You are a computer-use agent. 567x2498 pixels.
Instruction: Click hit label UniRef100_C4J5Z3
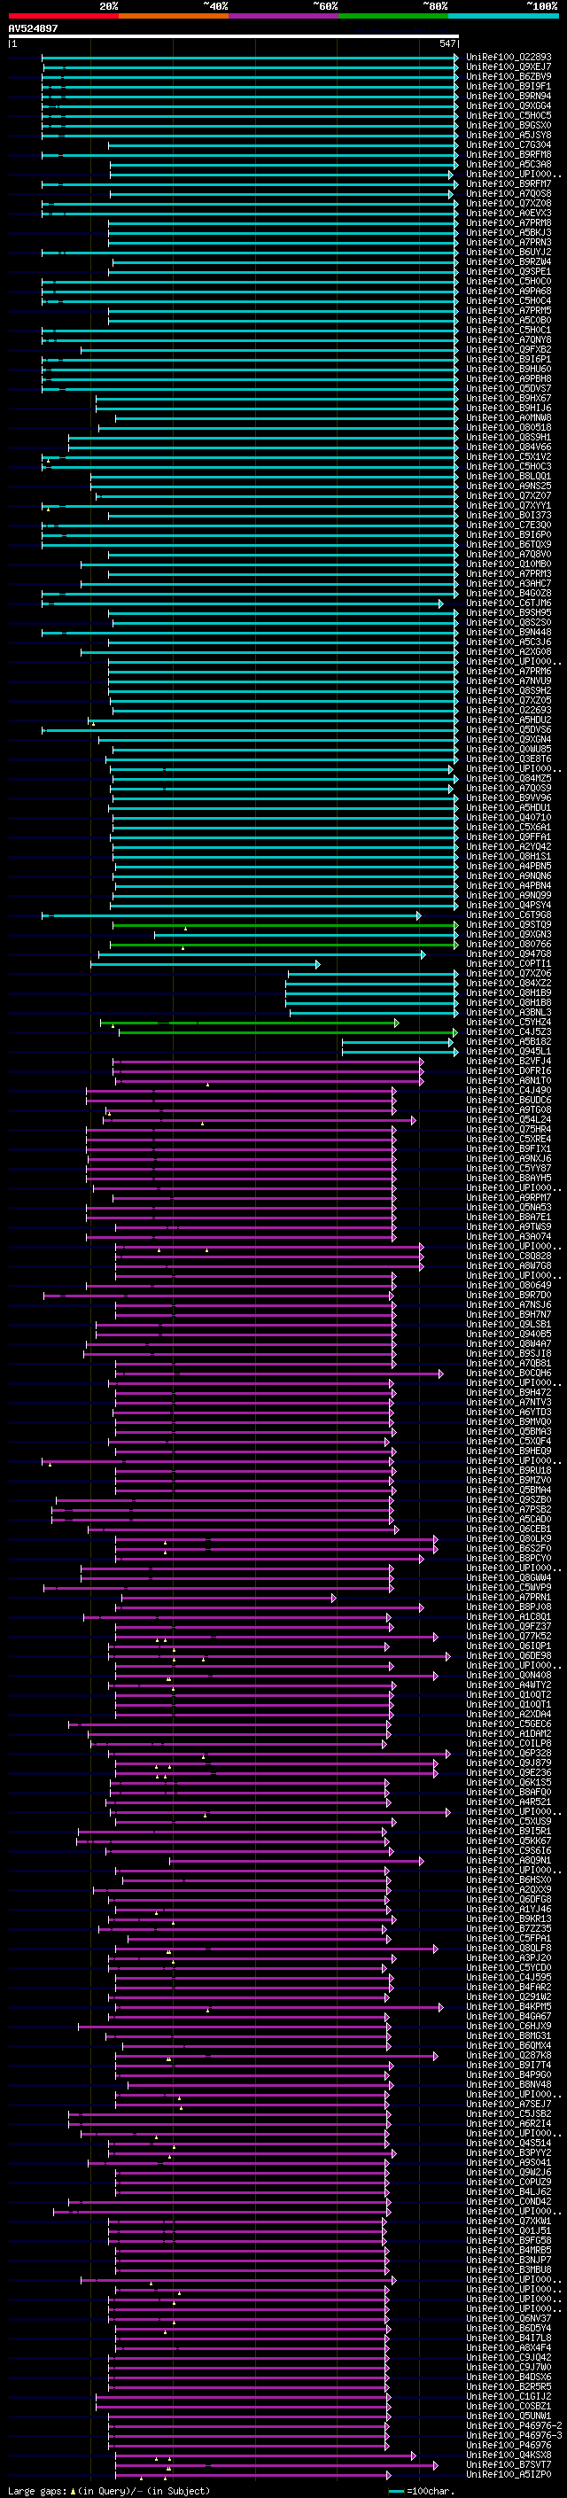(509, 1031)
